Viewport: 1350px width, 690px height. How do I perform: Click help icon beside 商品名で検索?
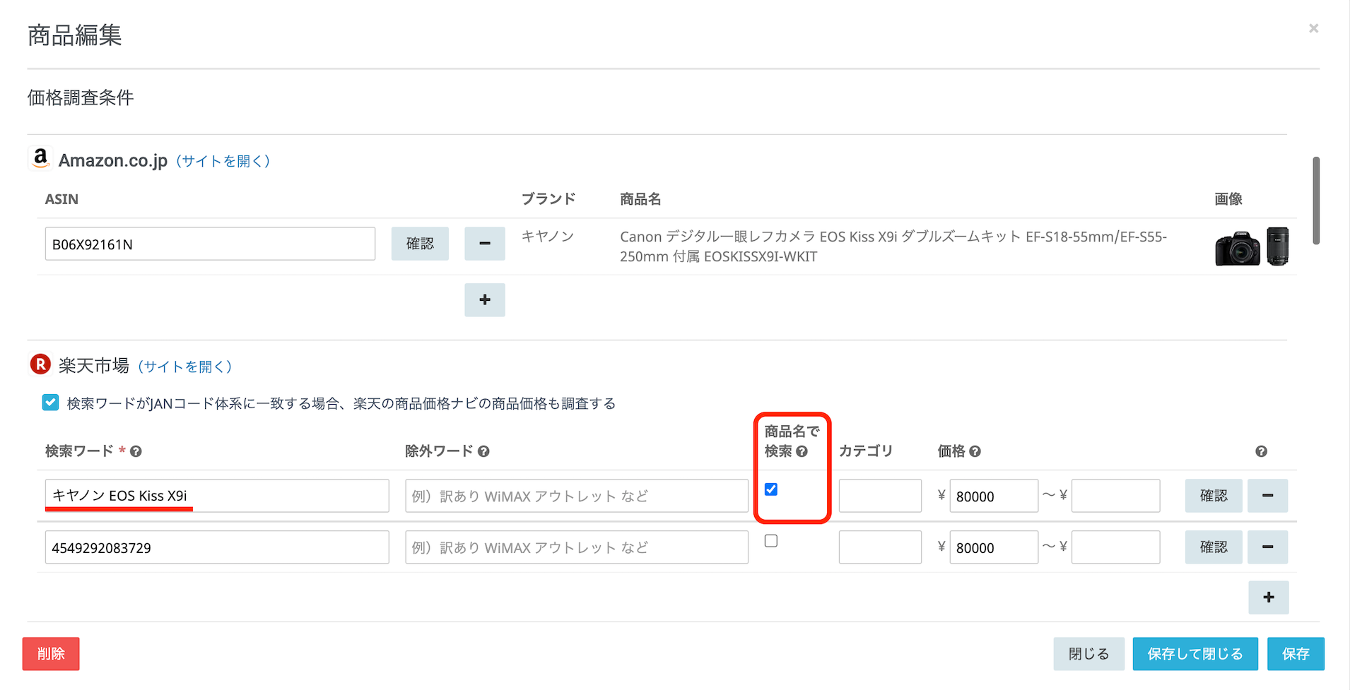pyautogui.click(x=802, y=451)
